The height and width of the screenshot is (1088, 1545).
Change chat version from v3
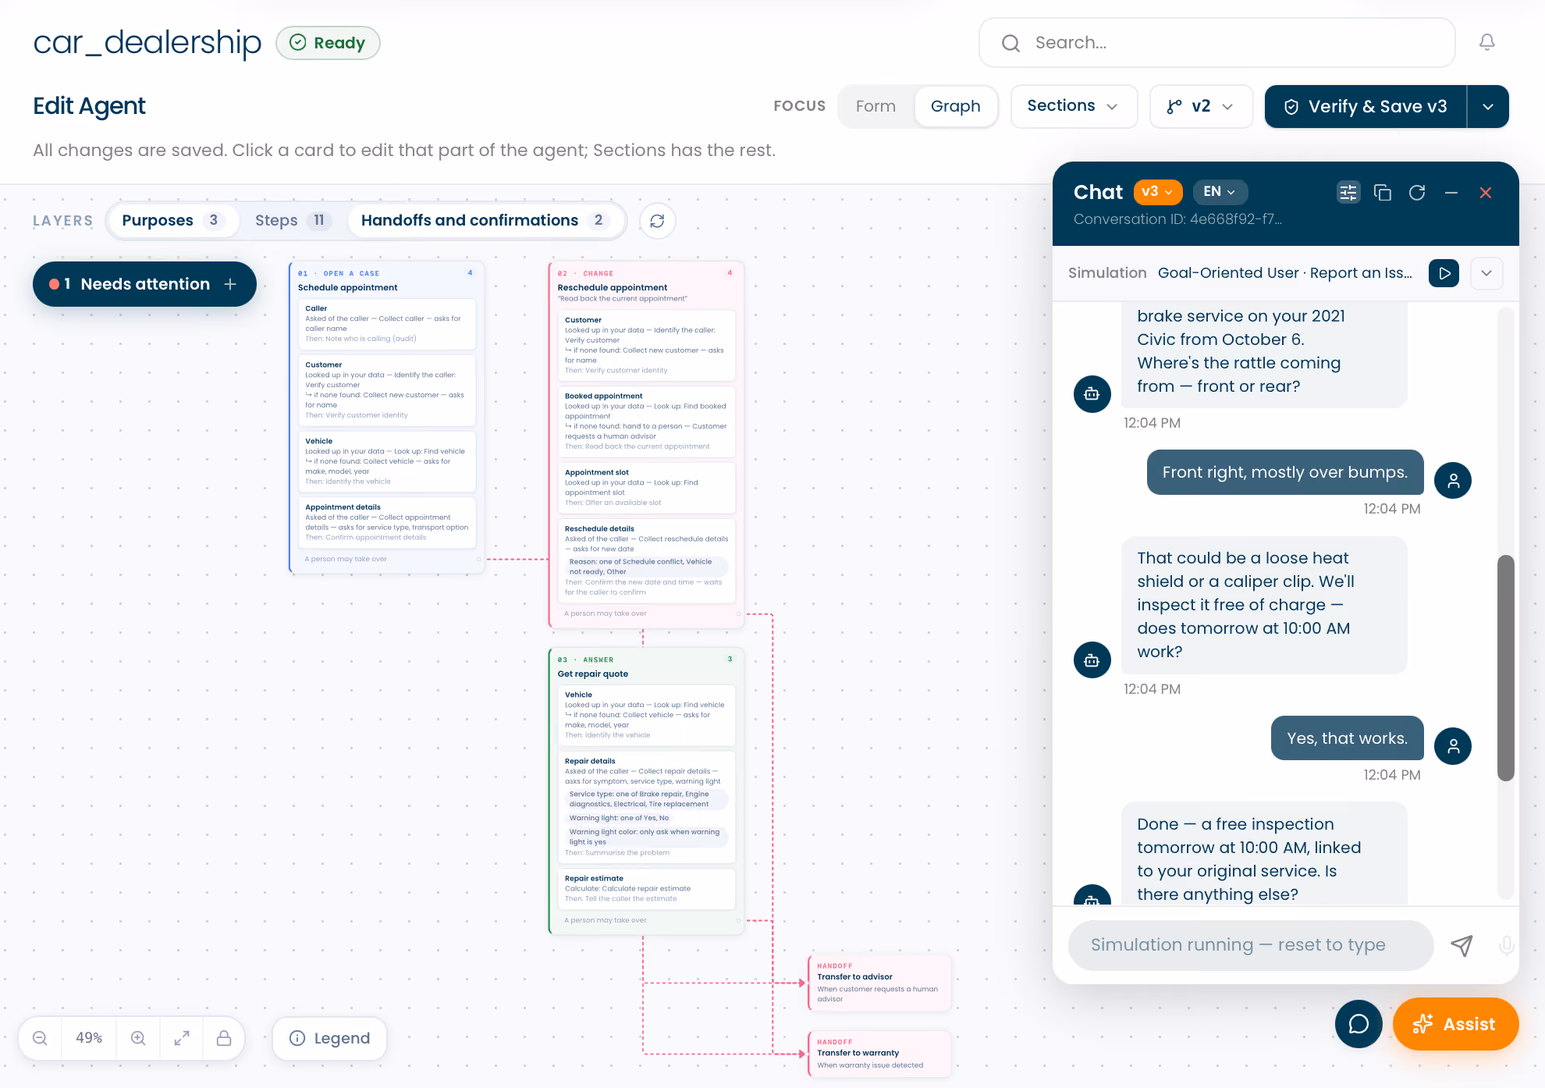tap(1158, 192)
